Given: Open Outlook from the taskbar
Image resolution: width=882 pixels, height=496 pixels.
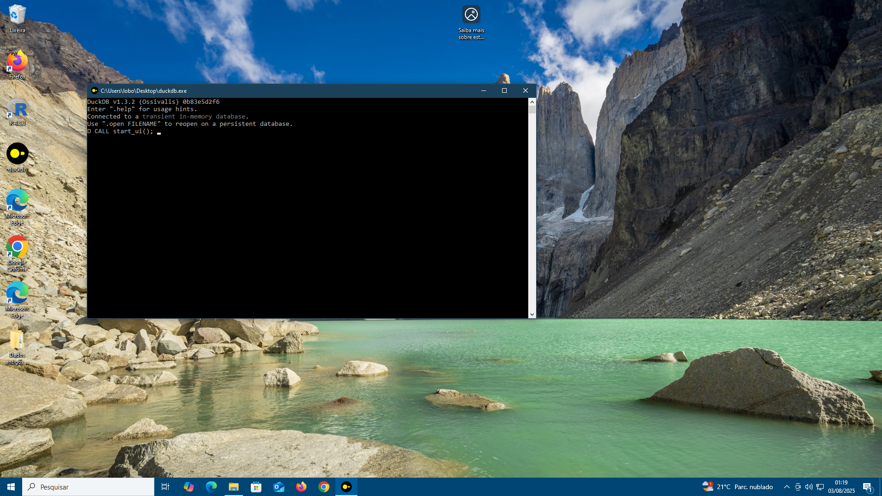Looking at the screenshot, I should tap(278, 487).
